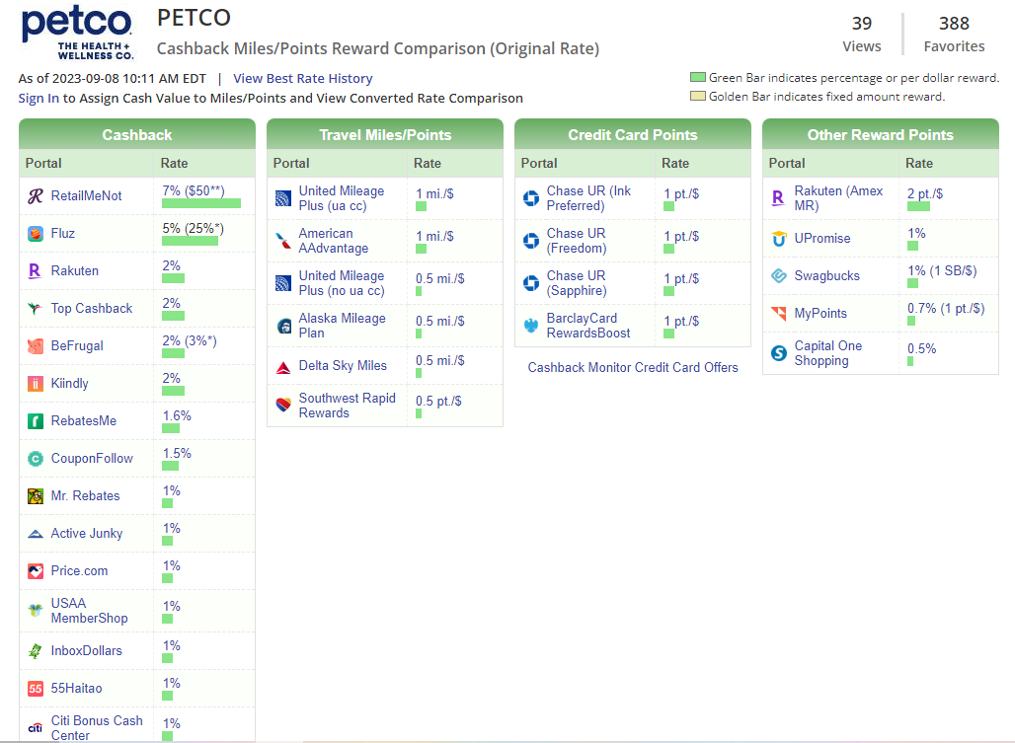Screen dimensions: 1015x743
Task: Click the Capital One Shopping icon
Action: click(x=779, y=353)
